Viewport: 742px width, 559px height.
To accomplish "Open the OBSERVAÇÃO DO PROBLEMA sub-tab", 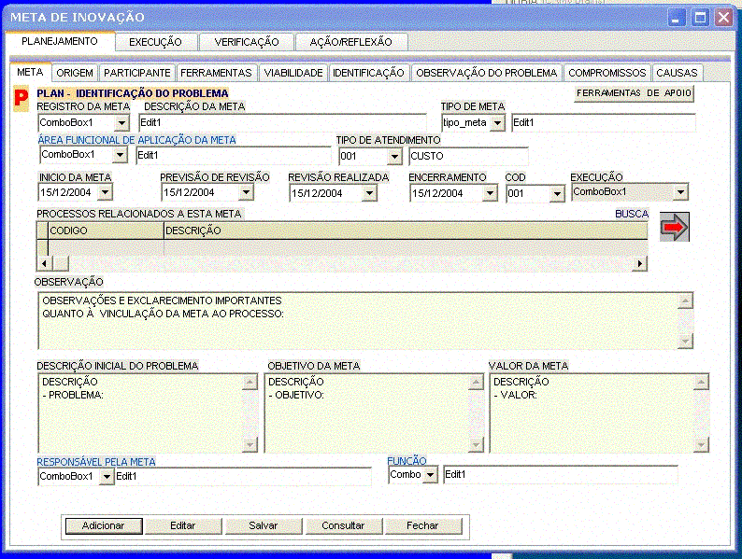I will [x=487, y=73].
